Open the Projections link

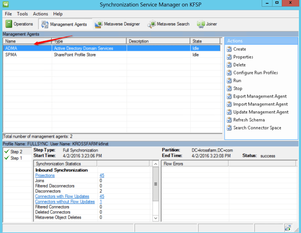pos(45,175)
